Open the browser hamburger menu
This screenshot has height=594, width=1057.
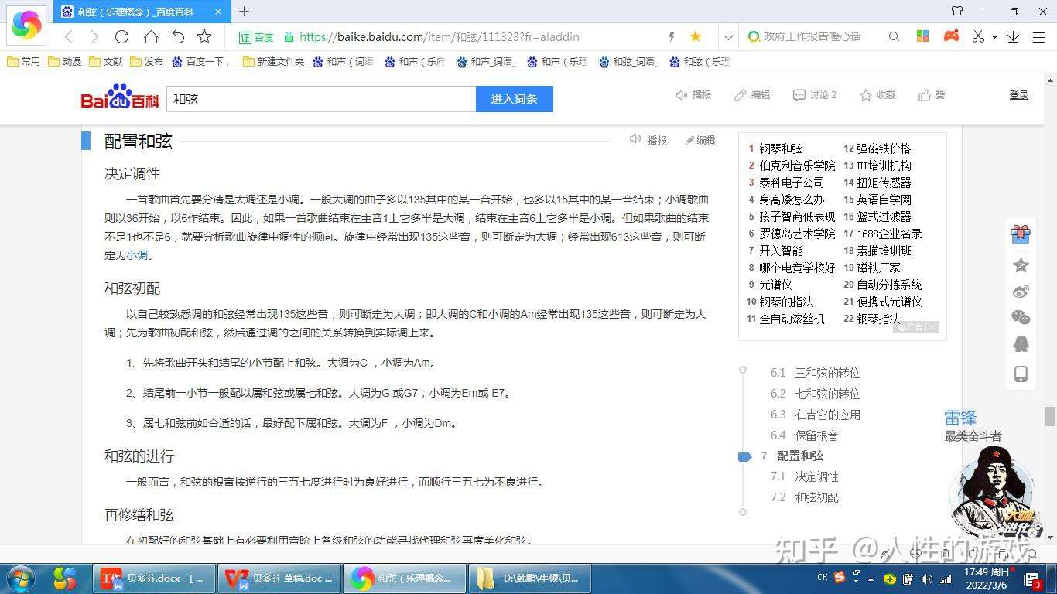click(1040, 36)
